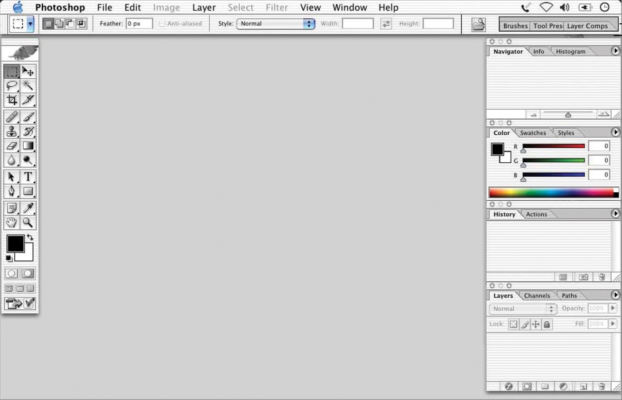Select the Pen tool

12,191
